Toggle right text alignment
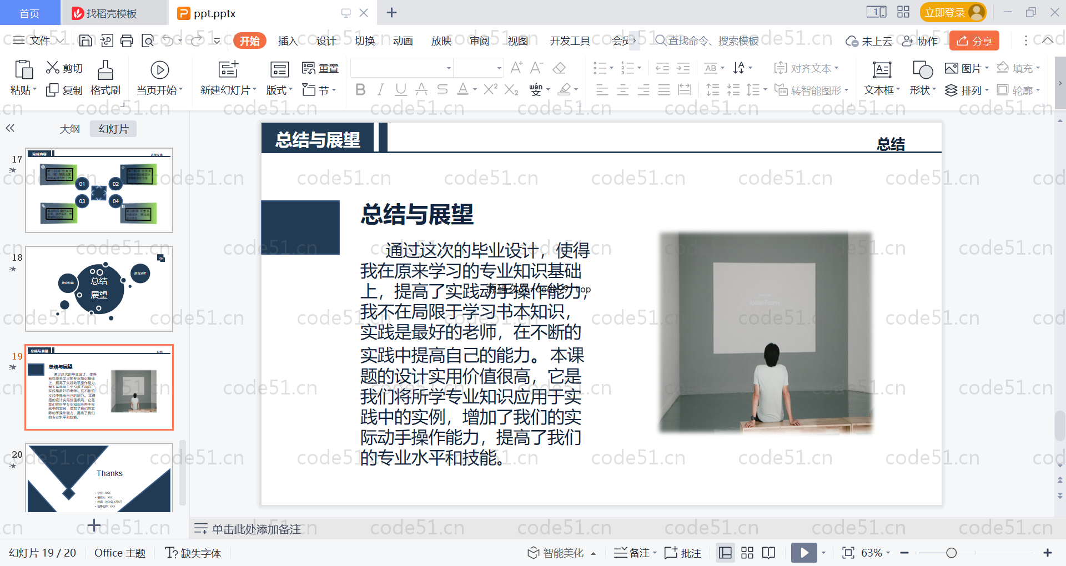Viewport: 1066px width, 566px height. 643,90
